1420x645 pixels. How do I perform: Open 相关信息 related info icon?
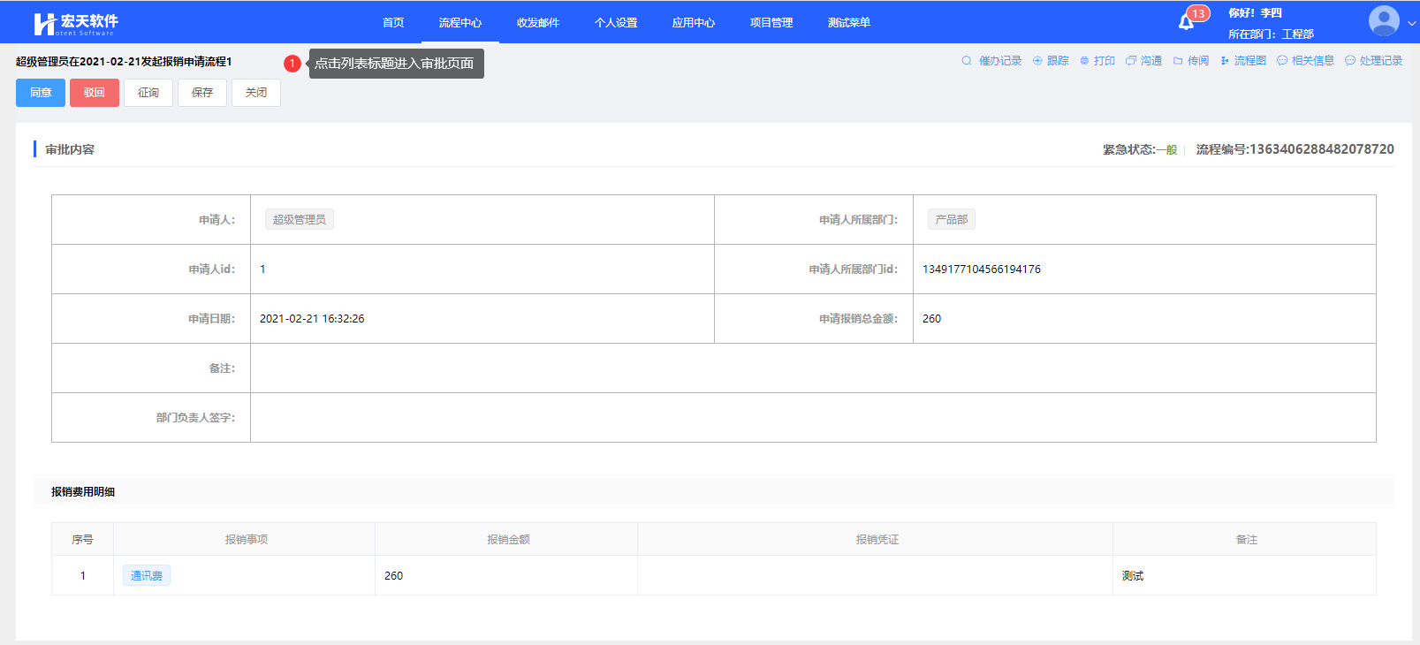pyautogui.click(x=1282, y=61)
